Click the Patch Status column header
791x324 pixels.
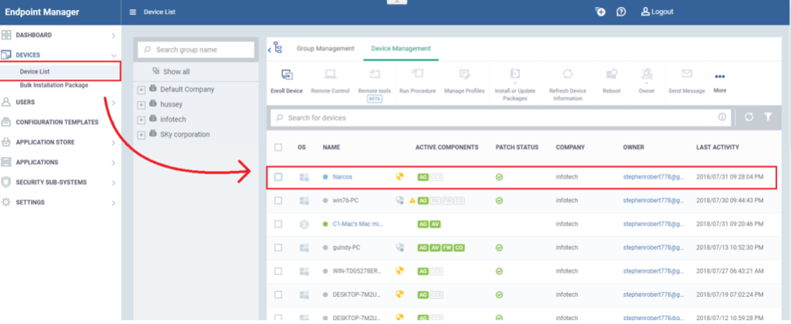(517, 147)
